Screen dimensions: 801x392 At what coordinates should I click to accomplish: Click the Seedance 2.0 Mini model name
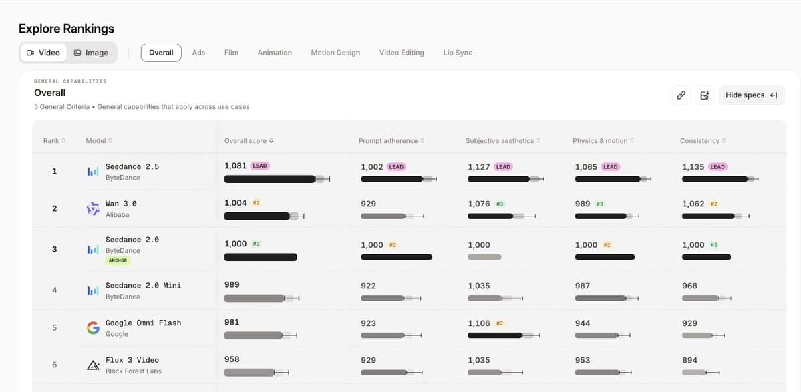pos(144,285)
